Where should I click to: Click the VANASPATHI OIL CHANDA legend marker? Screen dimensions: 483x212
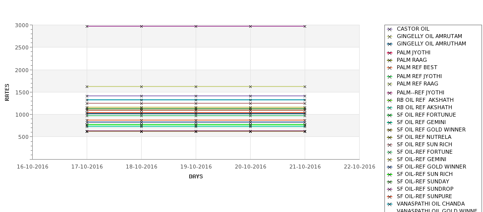(x=389, y=204)
